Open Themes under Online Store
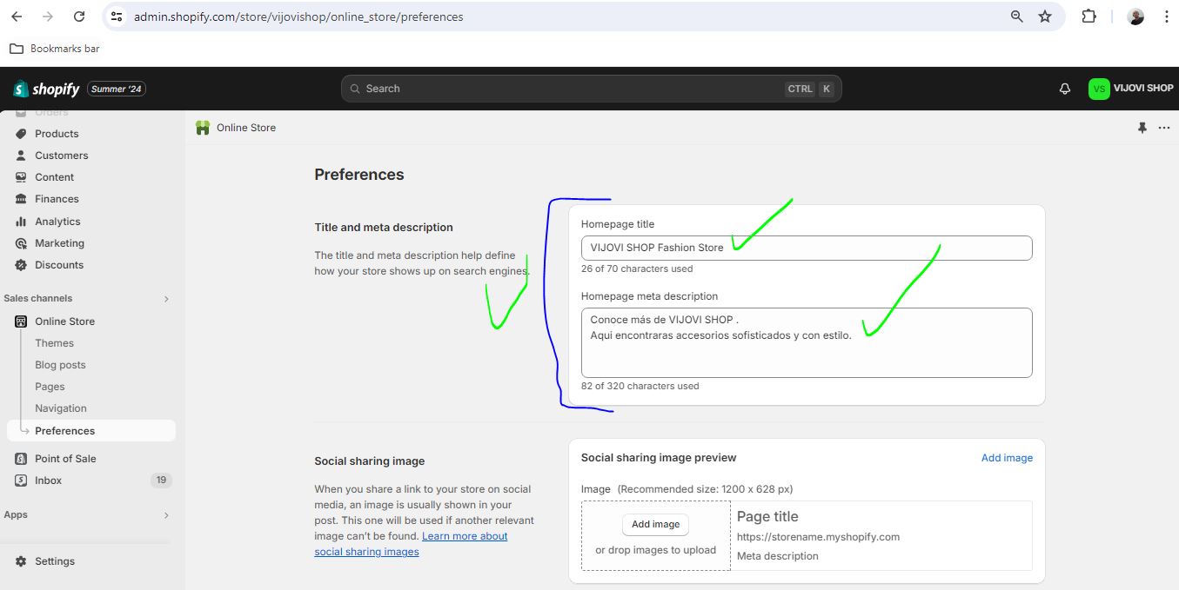 point(54,343)
